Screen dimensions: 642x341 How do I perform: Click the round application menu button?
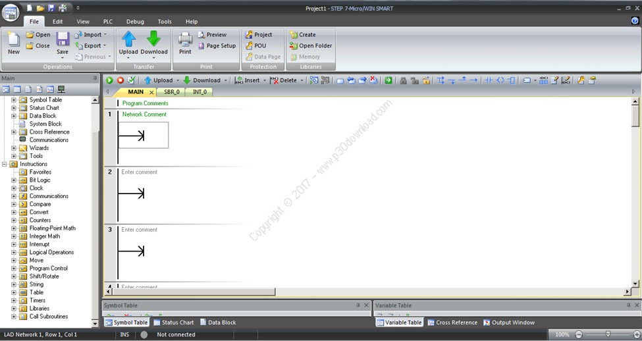click(x=11, y=13)
